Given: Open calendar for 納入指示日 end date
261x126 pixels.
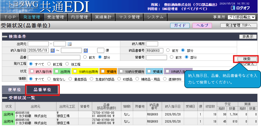Looking at the screenshot, I should tap(86, 51).
